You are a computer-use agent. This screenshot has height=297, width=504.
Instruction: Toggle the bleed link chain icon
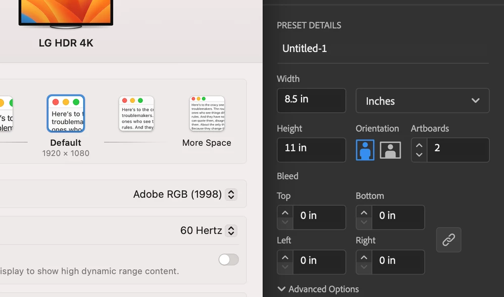(x=449, y=240)
